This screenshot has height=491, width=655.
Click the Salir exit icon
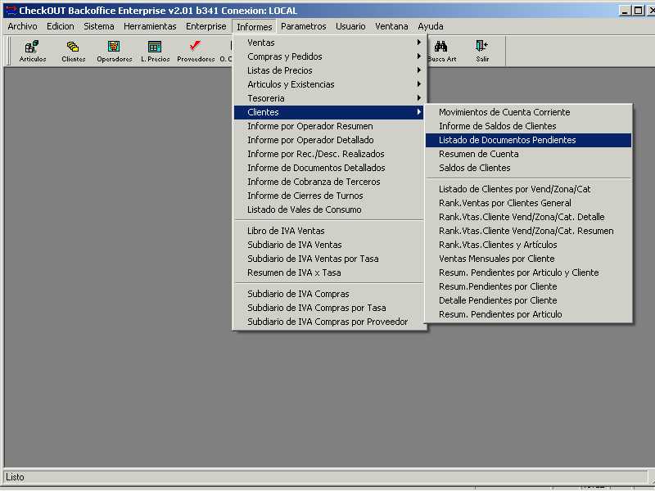click(482, 51)
